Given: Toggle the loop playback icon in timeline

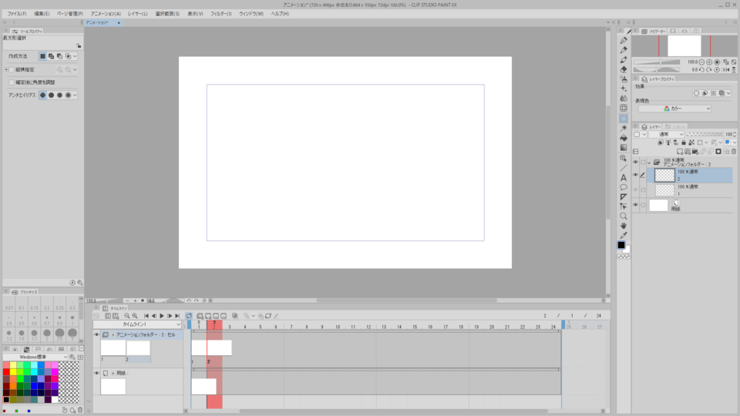Looking at the screenshot, I should (x=189, y=316).
